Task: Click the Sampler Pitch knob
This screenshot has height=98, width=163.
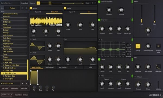Action: click(58, 31)
